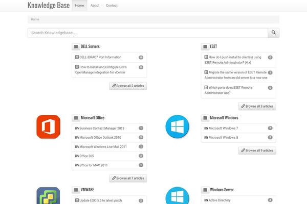Click the Knowledge Base site title
307x204 pixels.
click(x=49, y=5)
